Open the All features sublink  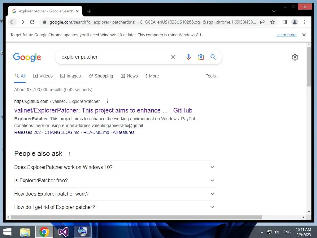[124, 132]
